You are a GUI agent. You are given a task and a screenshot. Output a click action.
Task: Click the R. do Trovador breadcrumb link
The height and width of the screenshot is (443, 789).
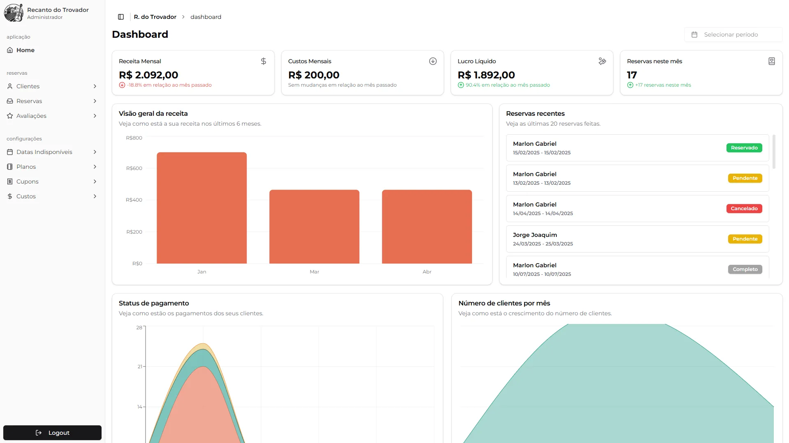coord(155,17)
